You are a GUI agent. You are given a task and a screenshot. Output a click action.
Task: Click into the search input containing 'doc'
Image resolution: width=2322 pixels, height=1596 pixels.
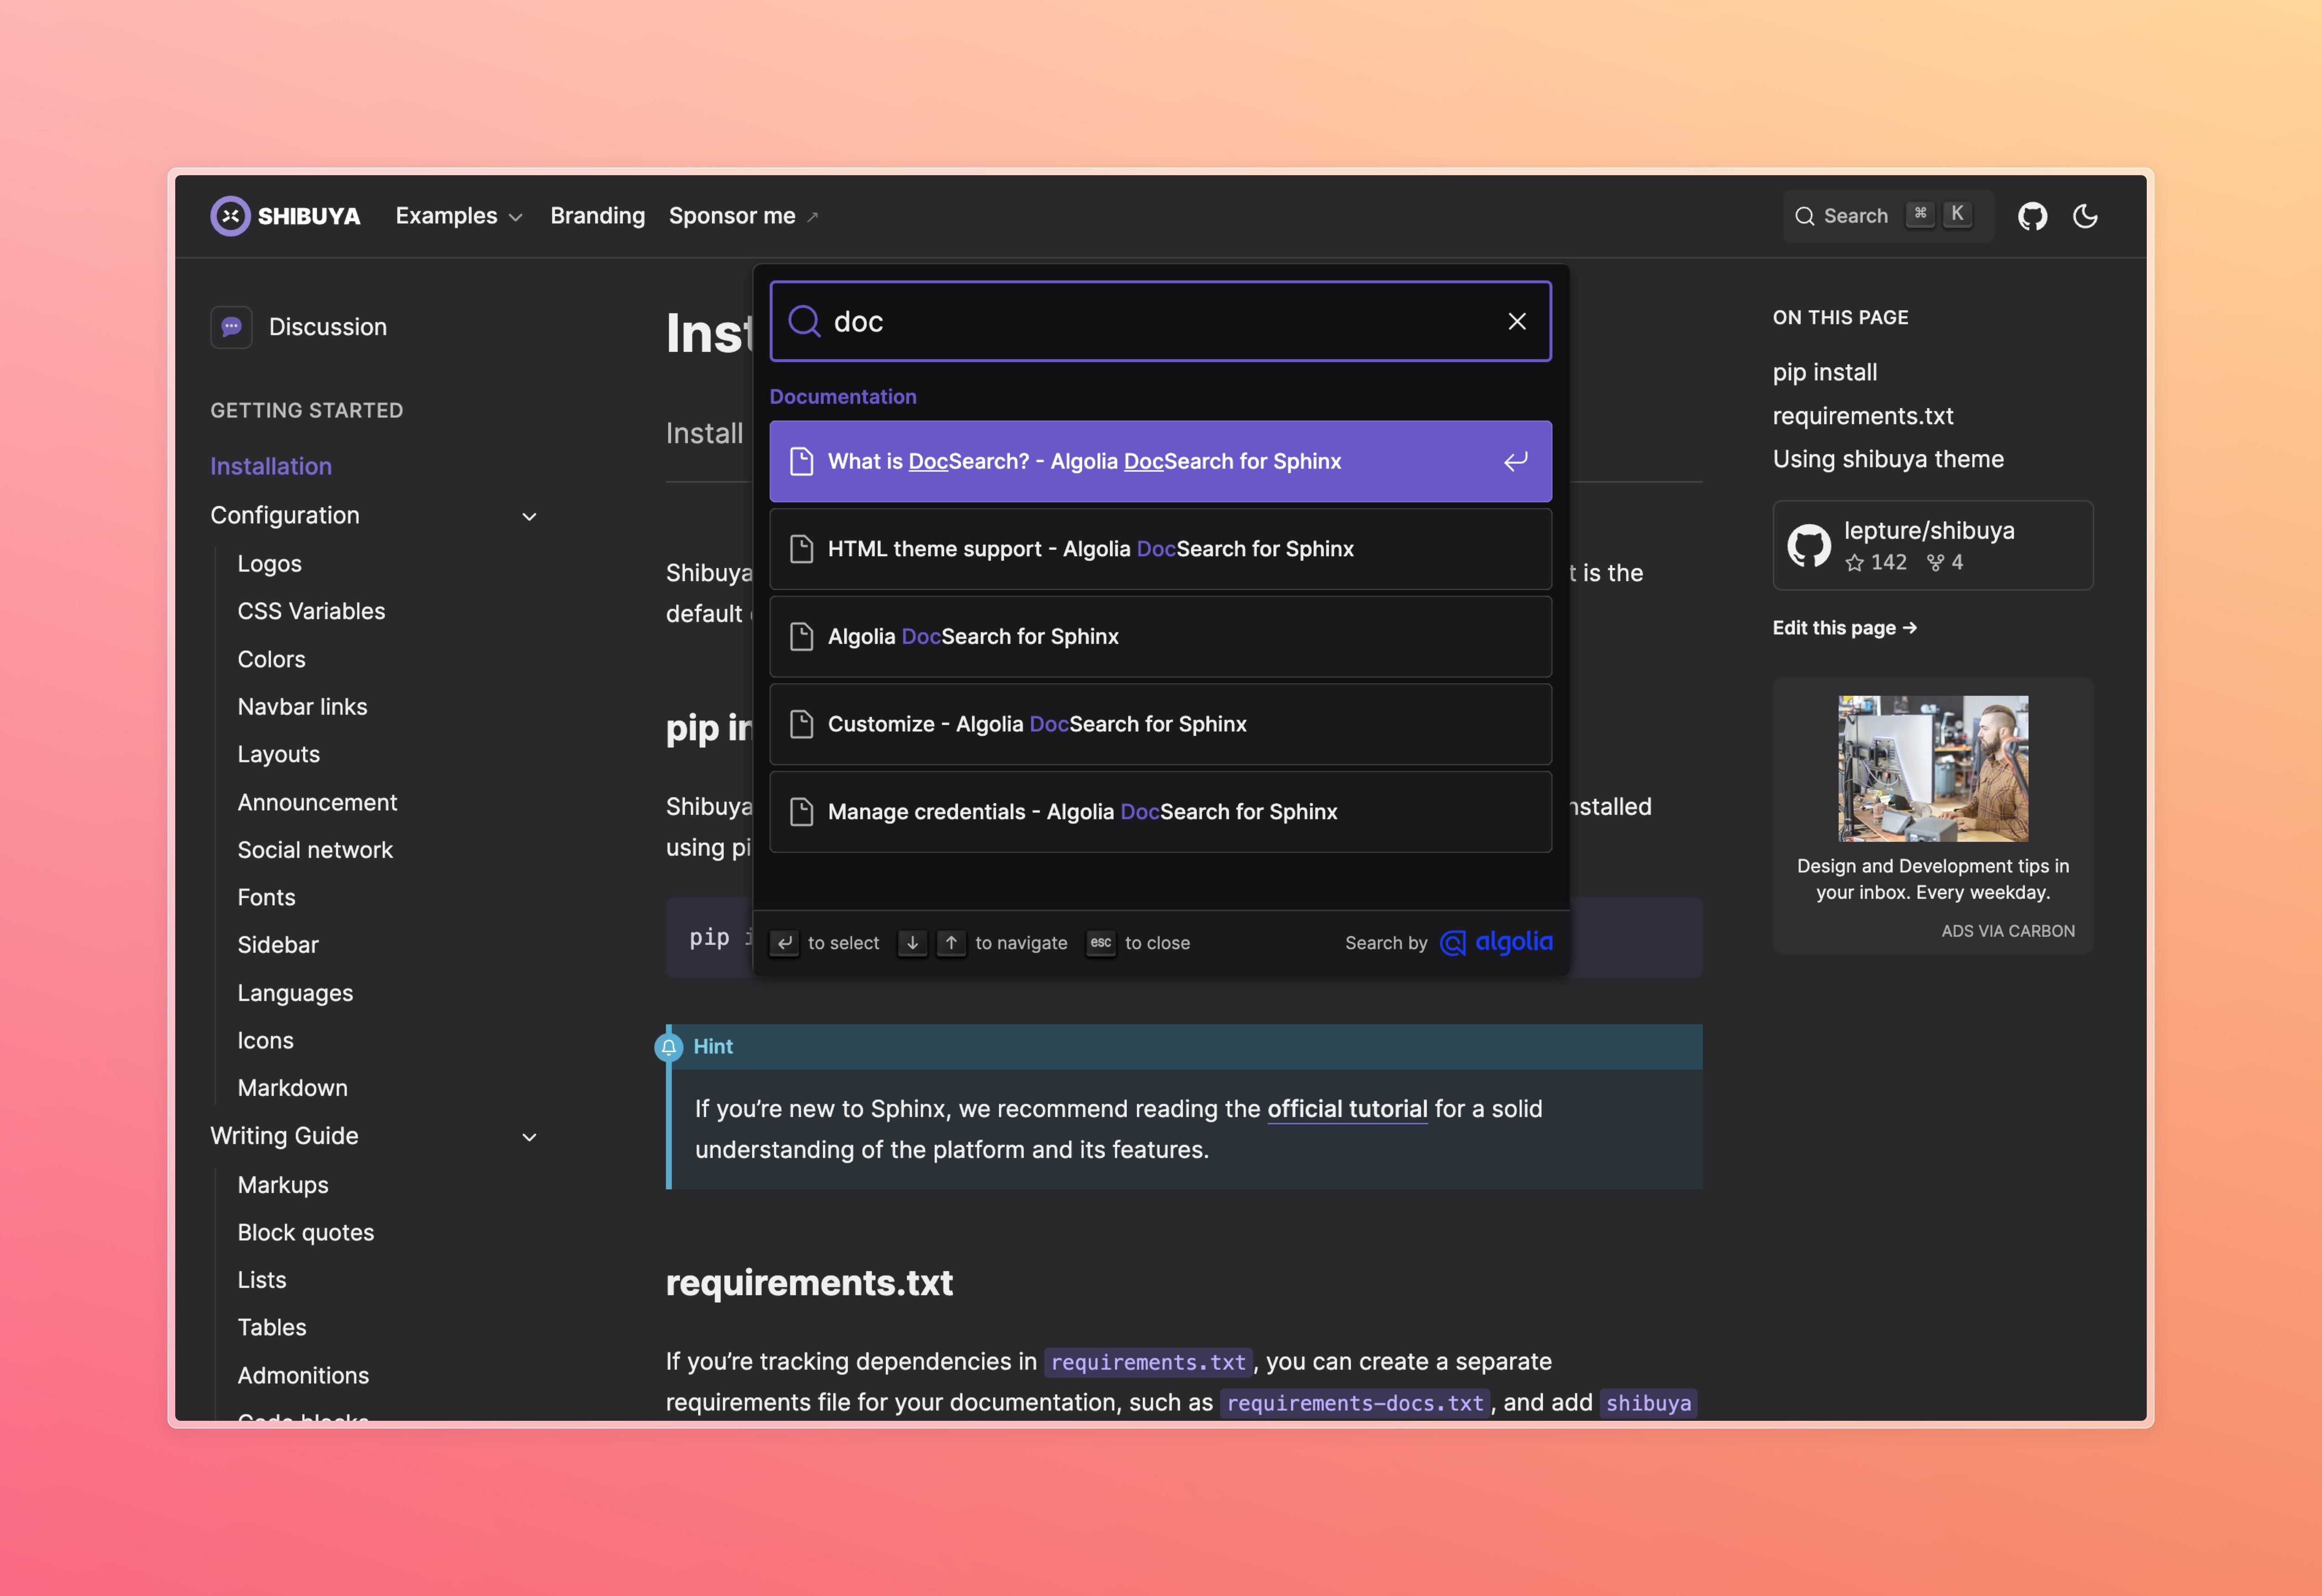coord(1160,321)
